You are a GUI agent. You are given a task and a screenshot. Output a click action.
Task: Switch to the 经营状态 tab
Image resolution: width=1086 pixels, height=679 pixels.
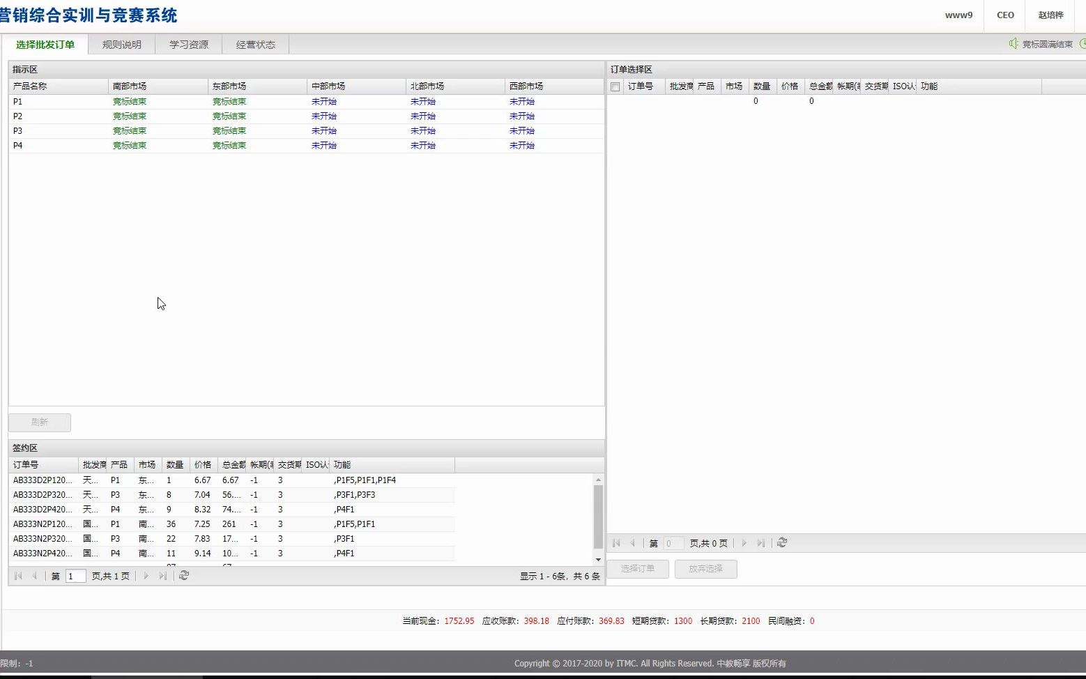coord(256,45)
